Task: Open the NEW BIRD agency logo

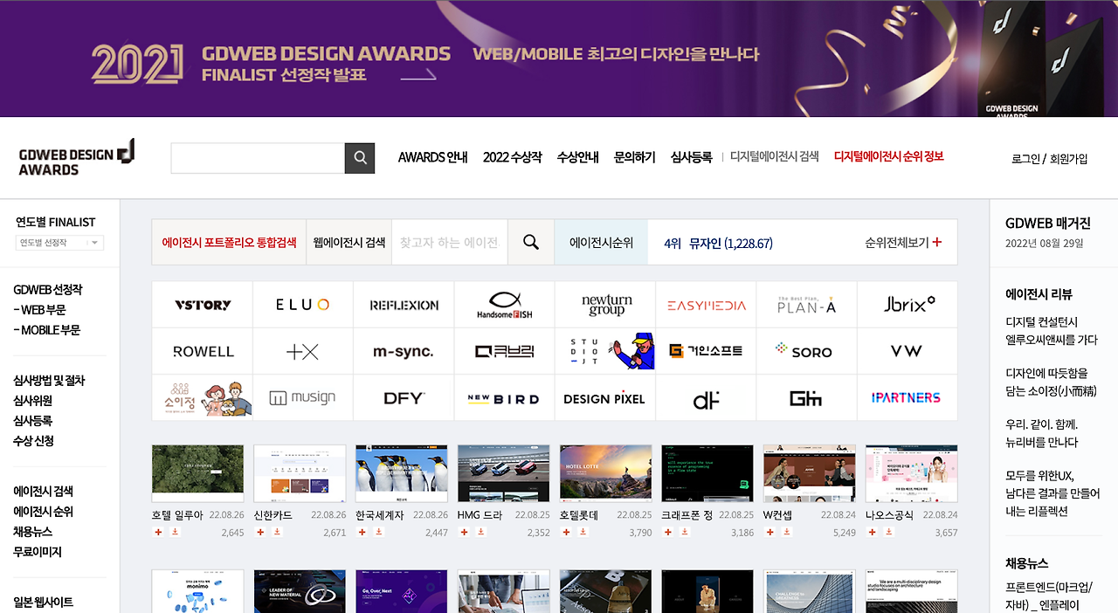Action: click(x=505, y=398)
